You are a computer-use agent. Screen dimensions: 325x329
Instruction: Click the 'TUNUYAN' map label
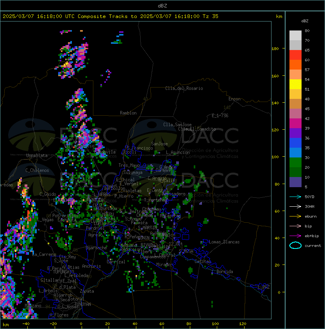(x=83, y=304)
